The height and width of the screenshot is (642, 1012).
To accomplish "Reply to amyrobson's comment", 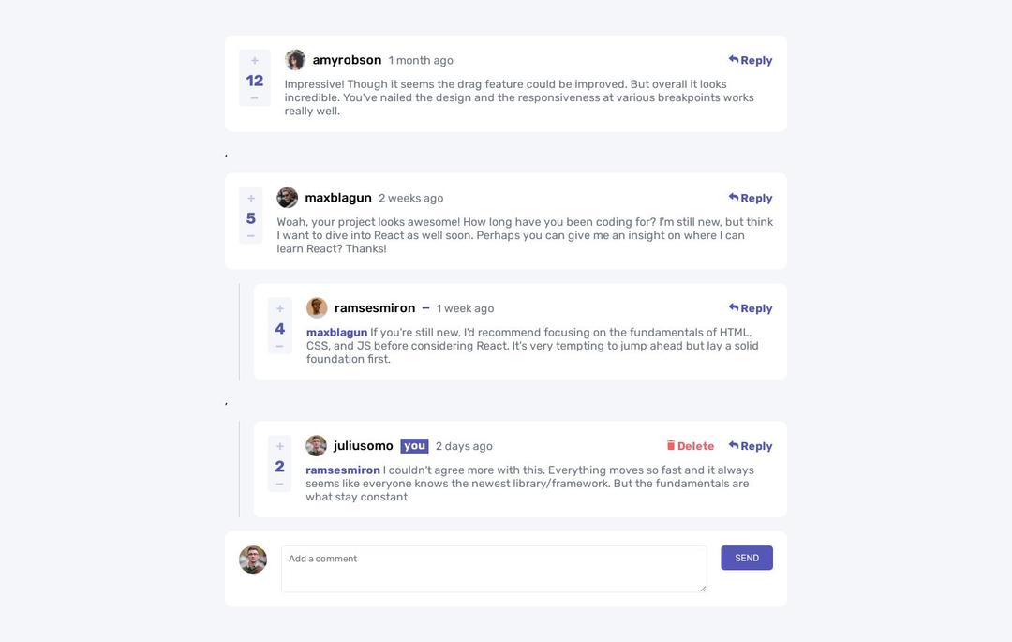I will [751, 60].
